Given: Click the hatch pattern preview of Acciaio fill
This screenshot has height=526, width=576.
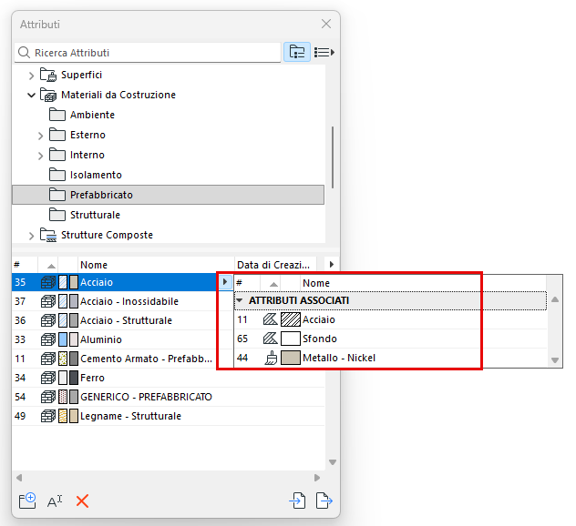Looking at the screenshot, I should 291,319.
